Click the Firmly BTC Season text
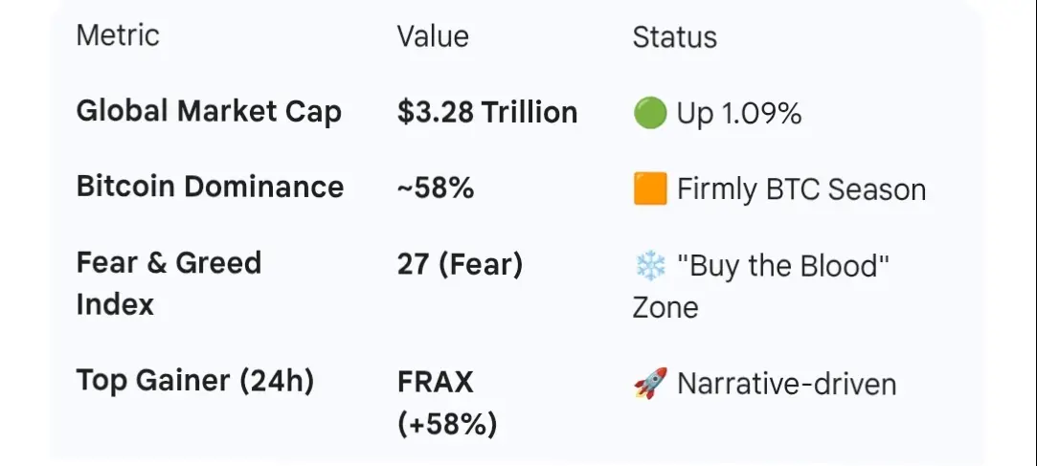Image resolution: width=1037 pixels, height=466 pixels. pos(801,189)
